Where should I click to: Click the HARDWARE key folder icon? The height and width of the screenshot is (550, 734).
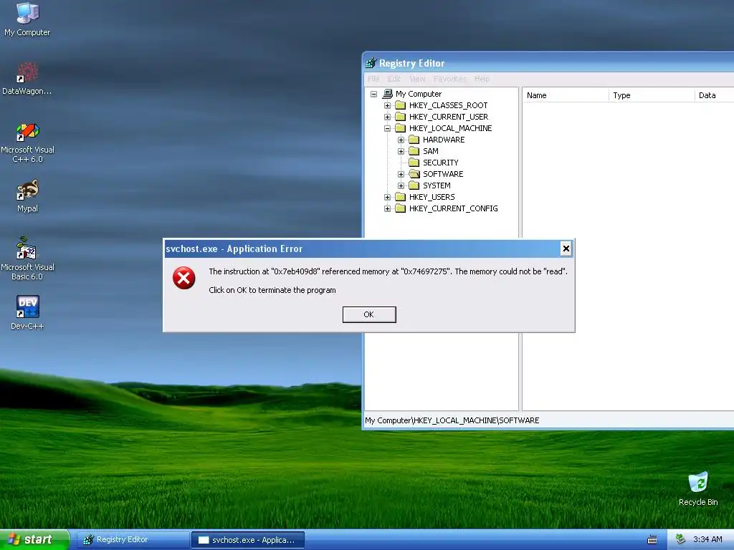pos(414,140)
